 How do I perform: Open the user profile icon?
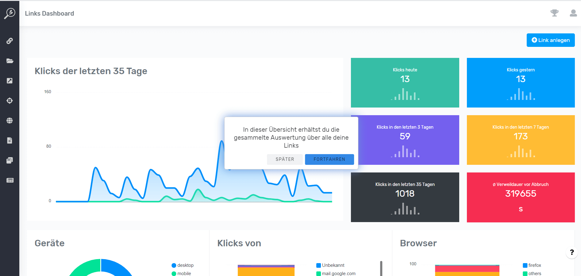click(x=573, y=13)
